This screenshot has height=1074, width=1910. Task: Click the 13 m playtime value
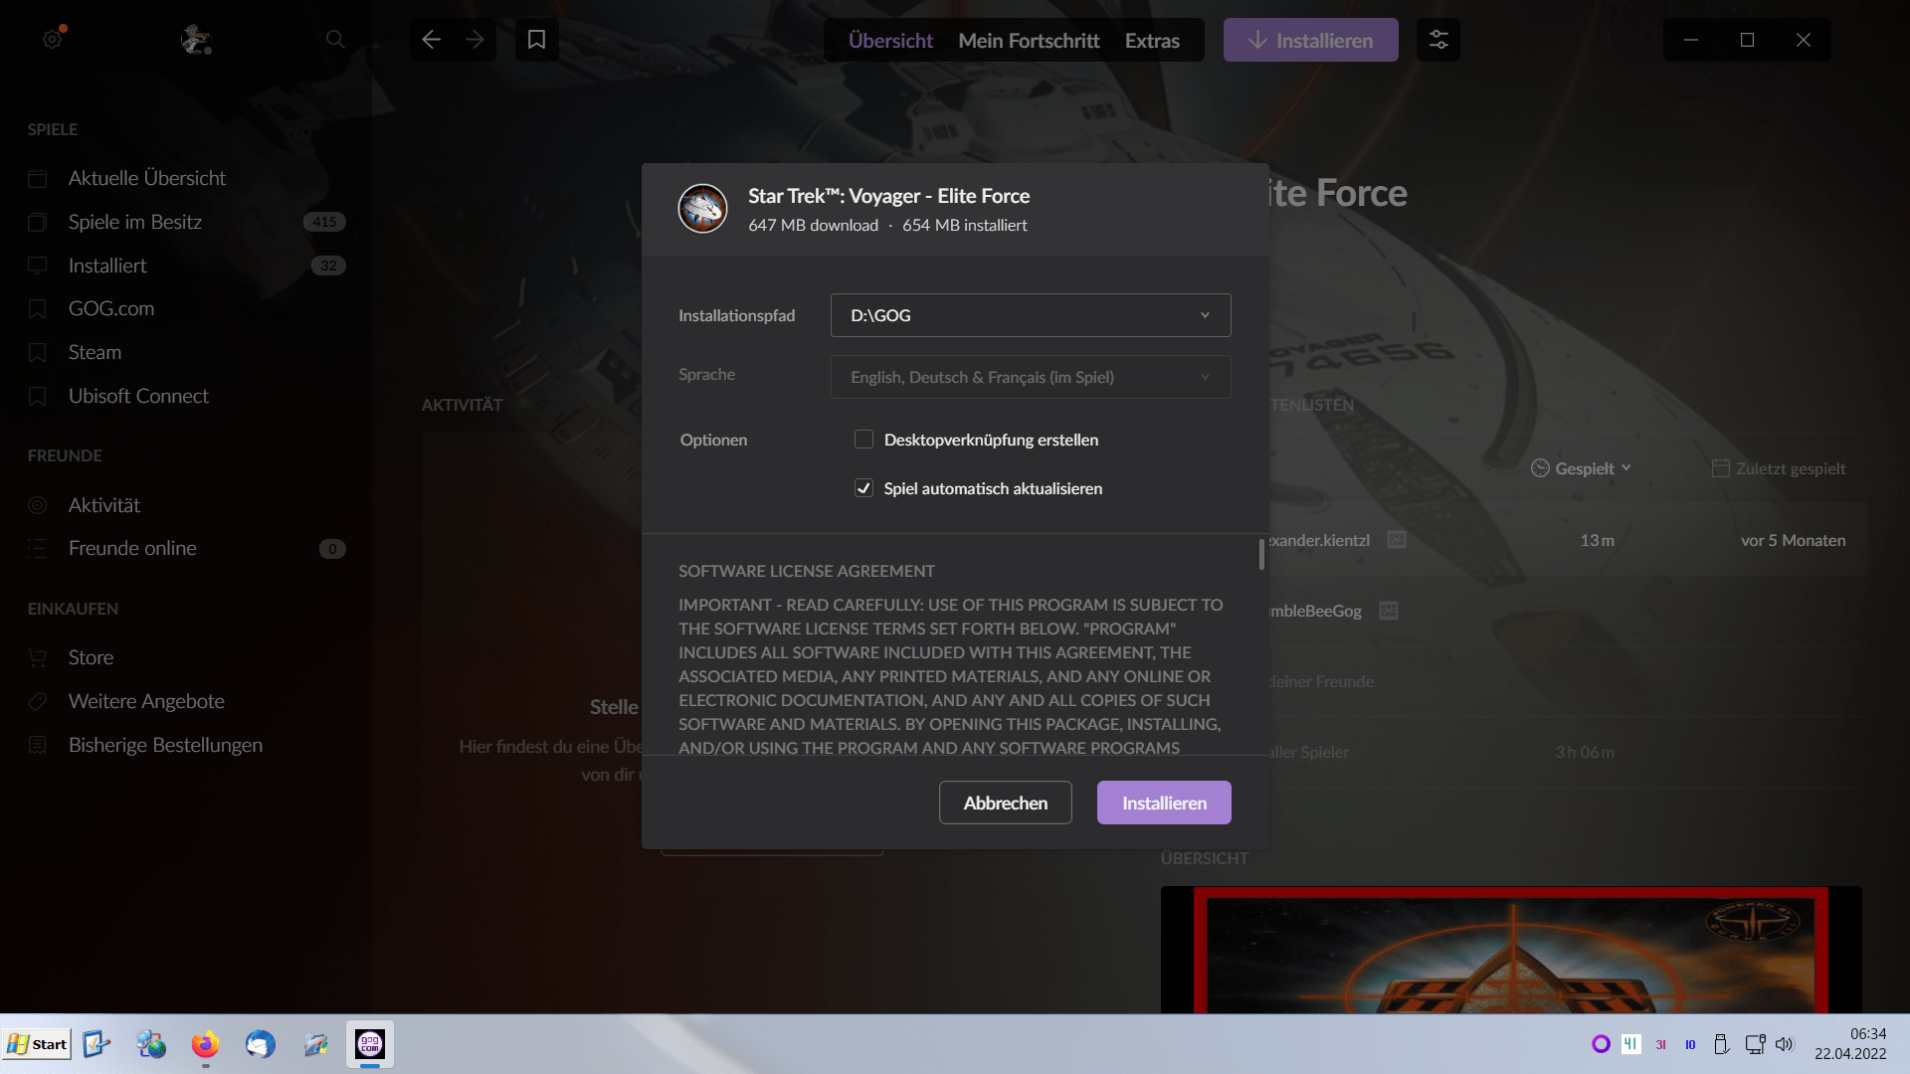pyautogui.click(x=1597, y=540)
